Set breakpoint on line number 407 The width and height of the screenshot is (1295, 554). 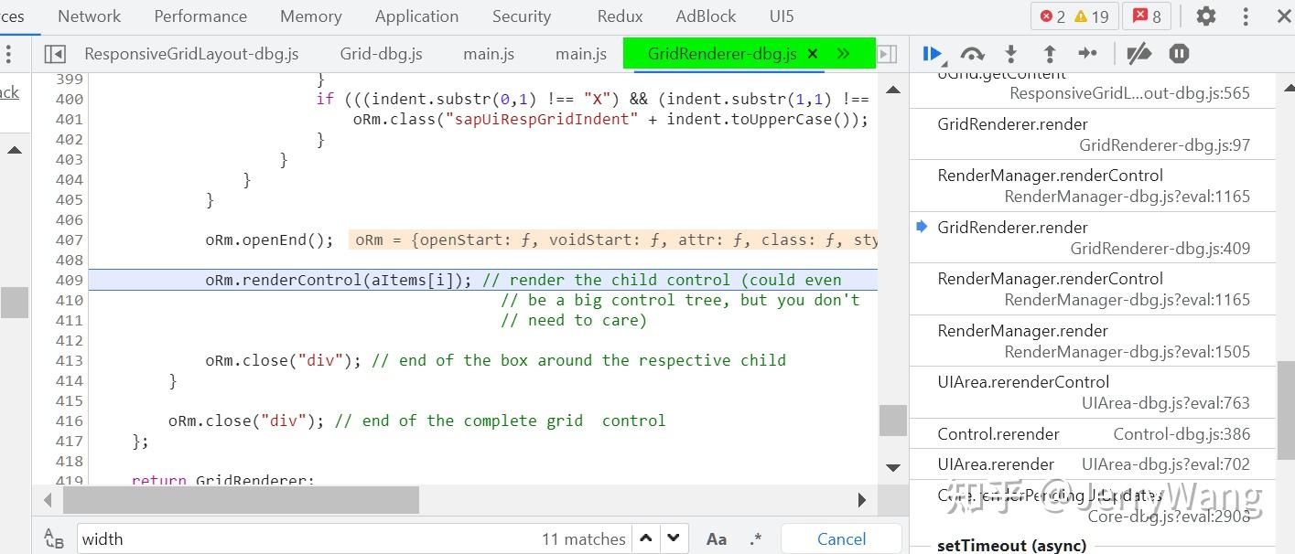[x=69, y=240]
